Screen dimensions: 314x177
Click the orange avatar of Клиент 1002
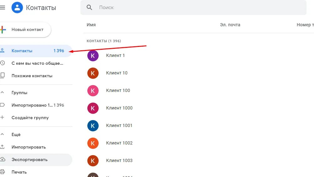(93, 143)
